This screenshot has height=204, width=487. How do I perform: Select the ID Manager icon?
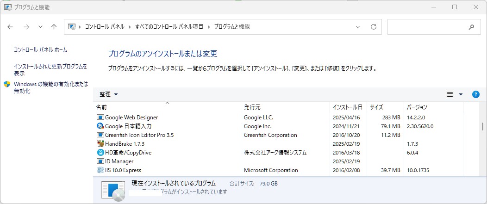point(100,161)
